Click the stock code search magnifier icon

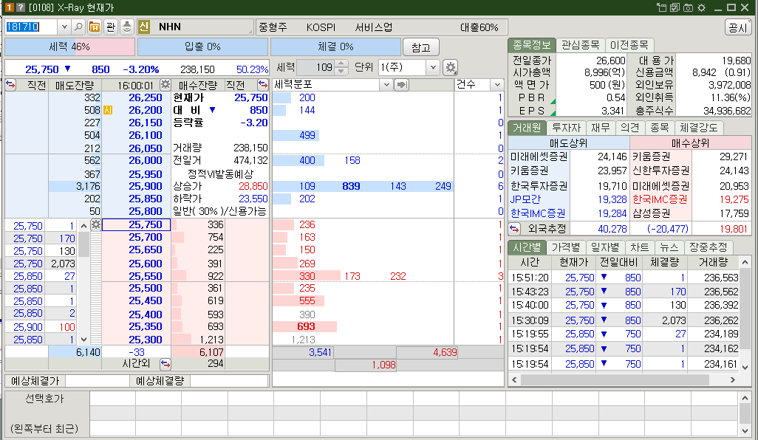[x=79, y=28]
